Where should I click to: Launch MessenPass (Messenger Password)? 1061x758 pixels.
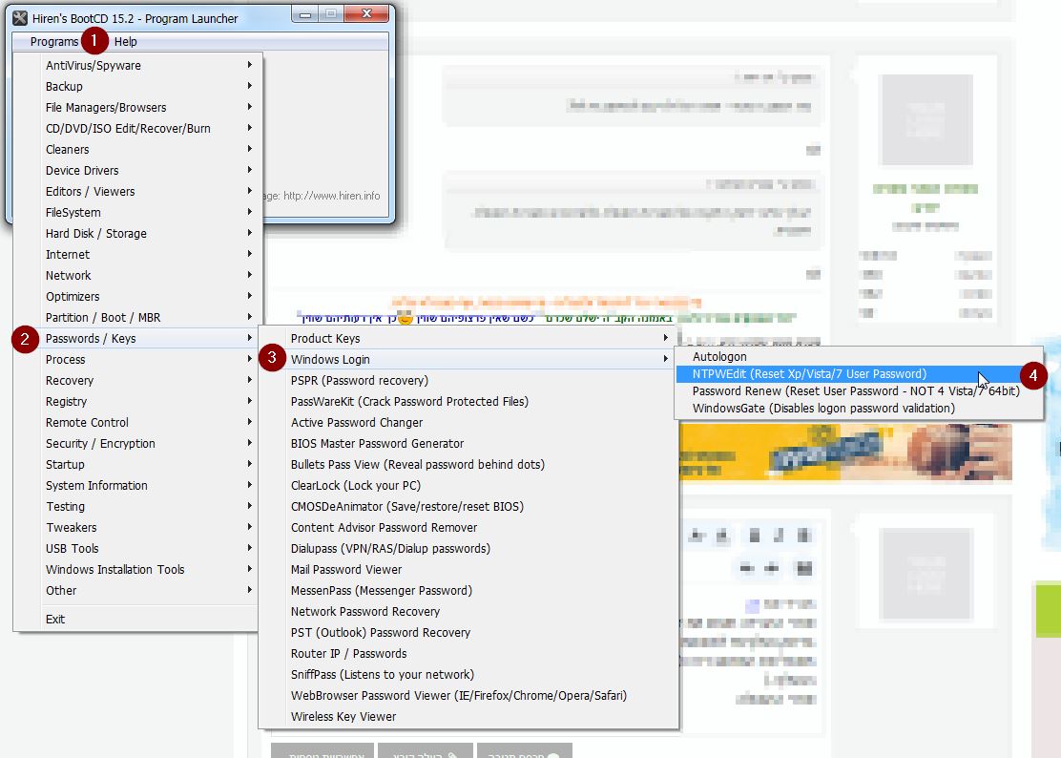click(468, 589)
